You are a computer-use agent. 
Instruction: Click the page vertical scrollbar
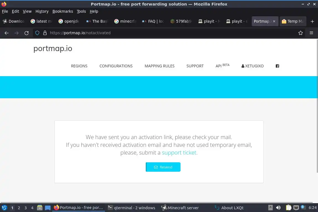pyautogui.click(x=317, y=105)
